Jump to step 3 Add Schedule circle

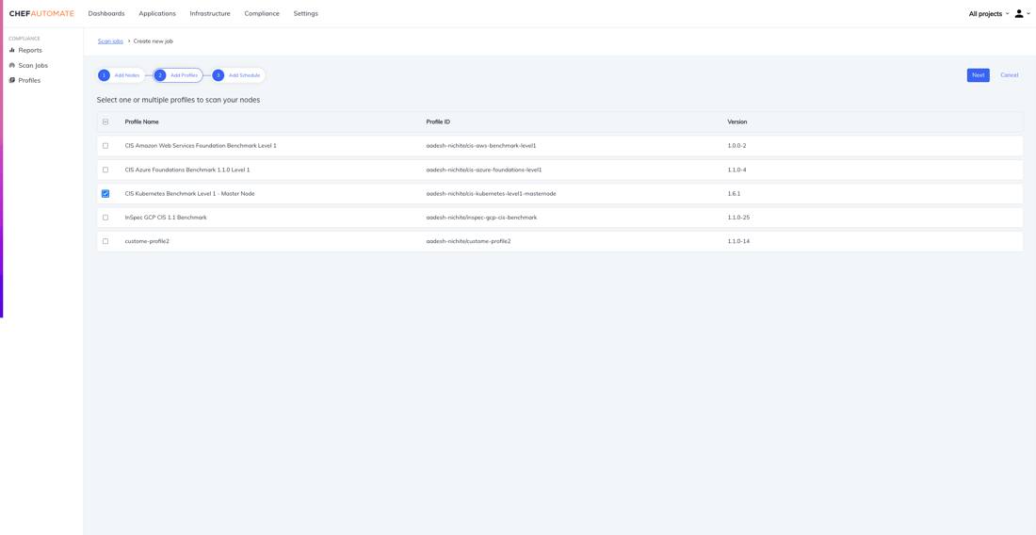click(x=219, y=75)
